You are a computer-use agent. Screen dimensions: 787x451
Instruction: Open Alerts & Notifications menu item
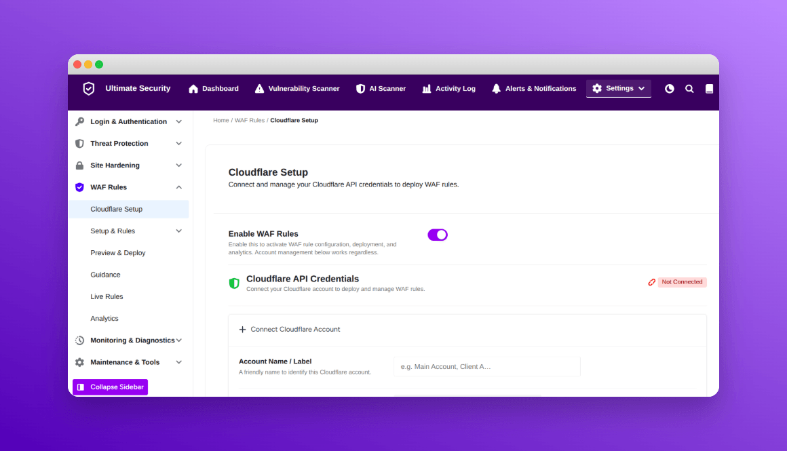pyautogui.click(x=534, y=89)
